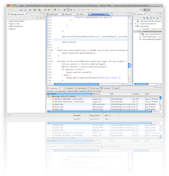Click the Open Type folder icon
The height and width of the screenshot is (176, 169).
point(55,10)
